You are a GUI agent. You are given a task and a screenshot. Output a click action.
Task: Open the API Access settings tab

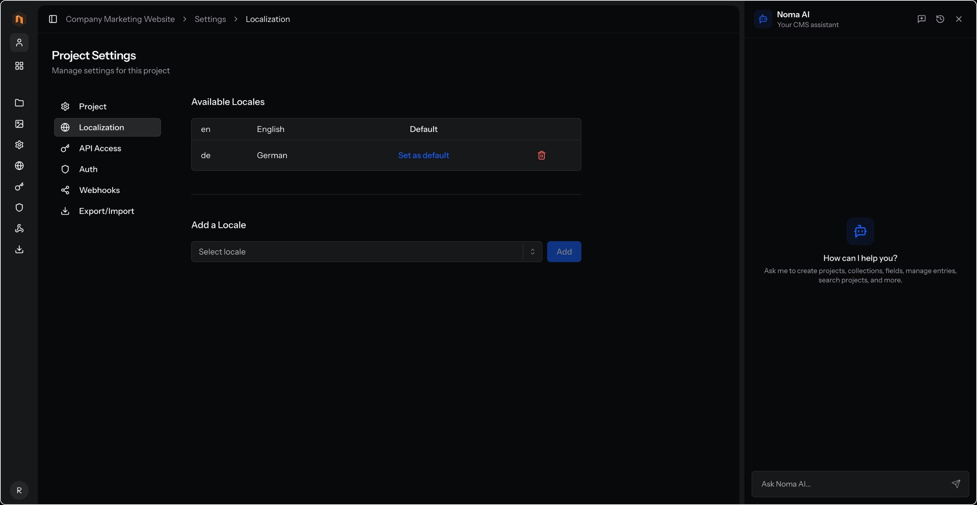(x=100, y=148)
